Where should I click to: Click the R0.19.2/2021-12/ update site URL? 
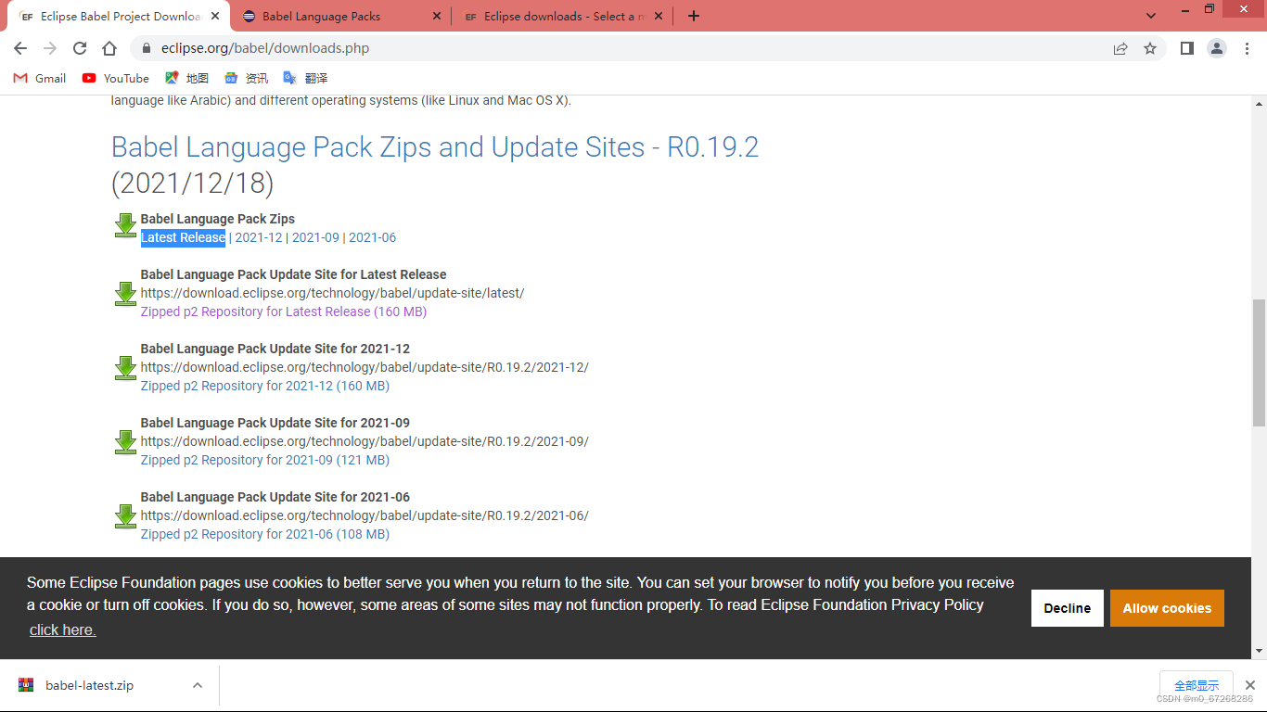pyautogui.click(x=365, y=367)
